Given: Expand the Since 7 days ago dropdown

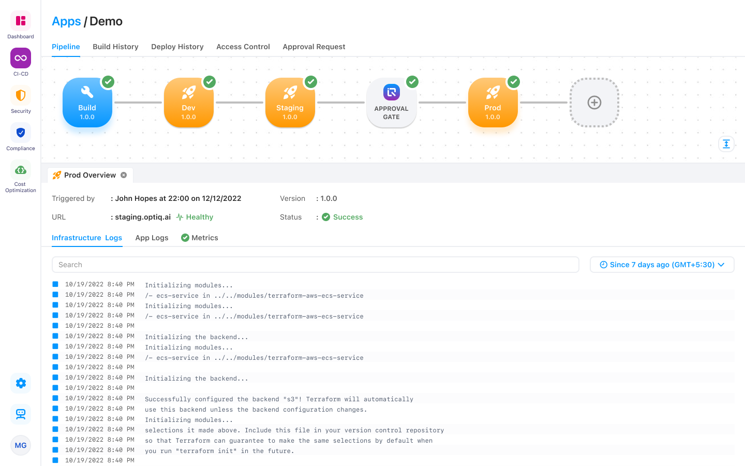Looking at the screenshot, I should (662, 265).
